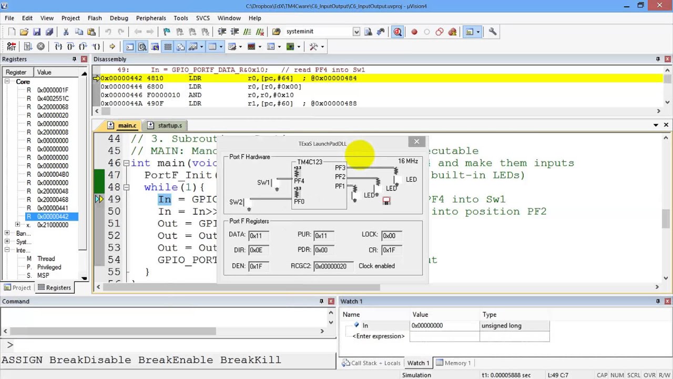Viewport: 673px width, 379px height.
Task: Open the Watch Windows dropdown arrow
Action: [201, 47]
